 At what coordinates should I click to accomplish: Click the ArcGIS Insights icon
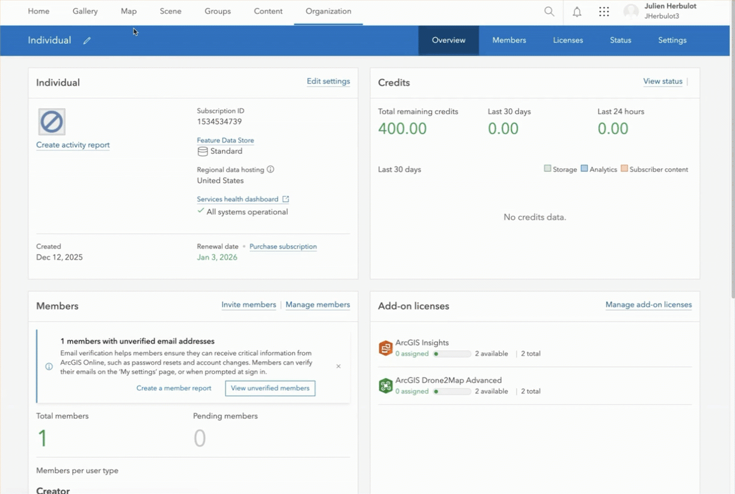pos(386,348)
